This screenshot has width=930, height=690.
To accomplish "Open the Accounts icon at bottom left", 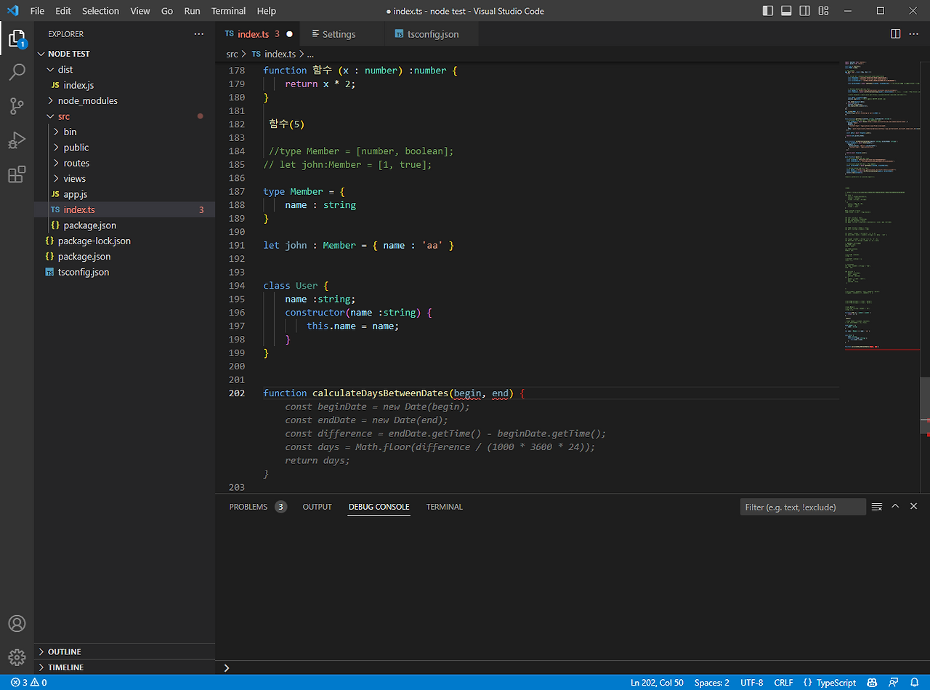I will pyautogui.click(x=17, y=623).
